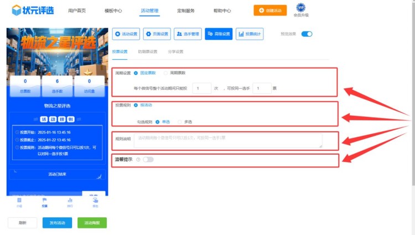The height and width of the screenshot is (235, 415).
Task: Open 投票统计 chart toolbar button
Action: 250,34
